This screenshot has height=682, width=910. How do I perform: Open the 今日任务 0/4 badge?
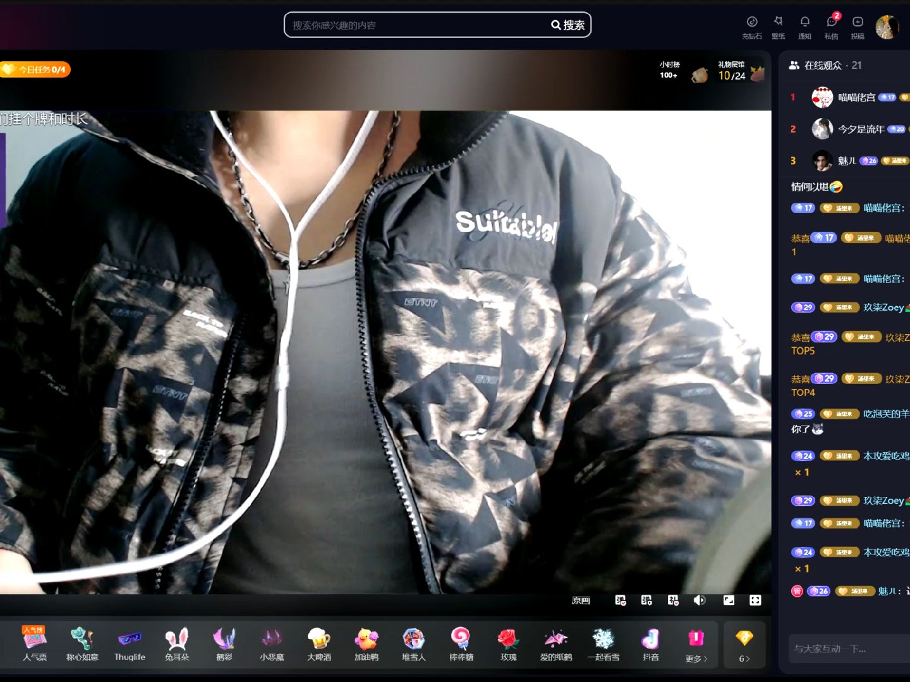coord(35,69)
